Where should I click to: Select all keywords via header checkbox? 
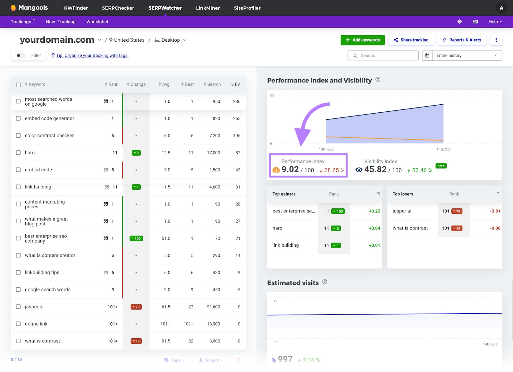(18, 84)
